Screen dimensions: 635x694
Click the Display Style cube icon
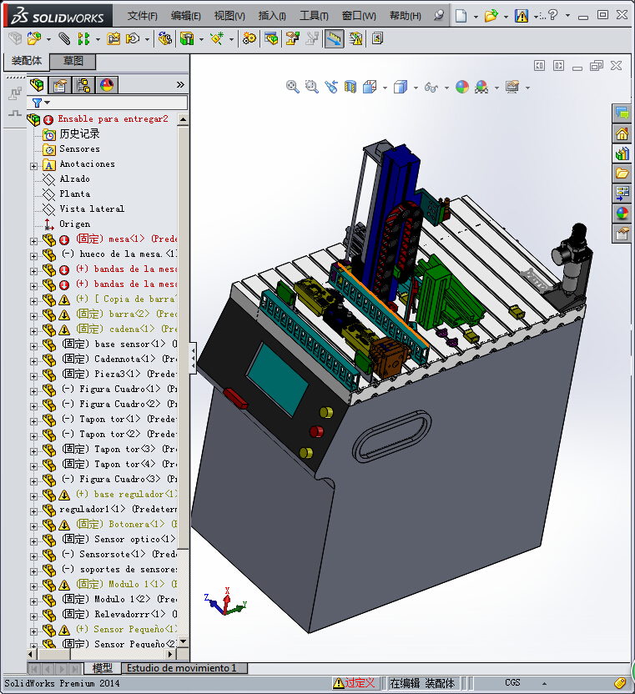tap(401, 86)
